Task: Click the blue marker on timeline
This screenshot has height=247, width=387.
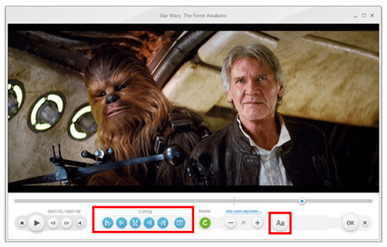Action: coord(234,201)
